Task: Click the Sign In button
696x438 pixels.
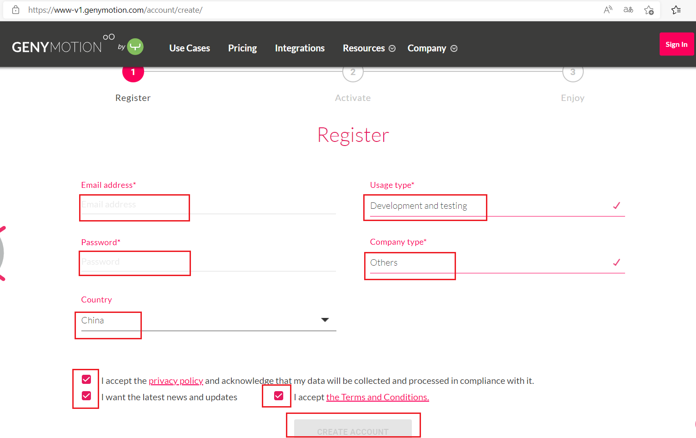Action: 676,44
